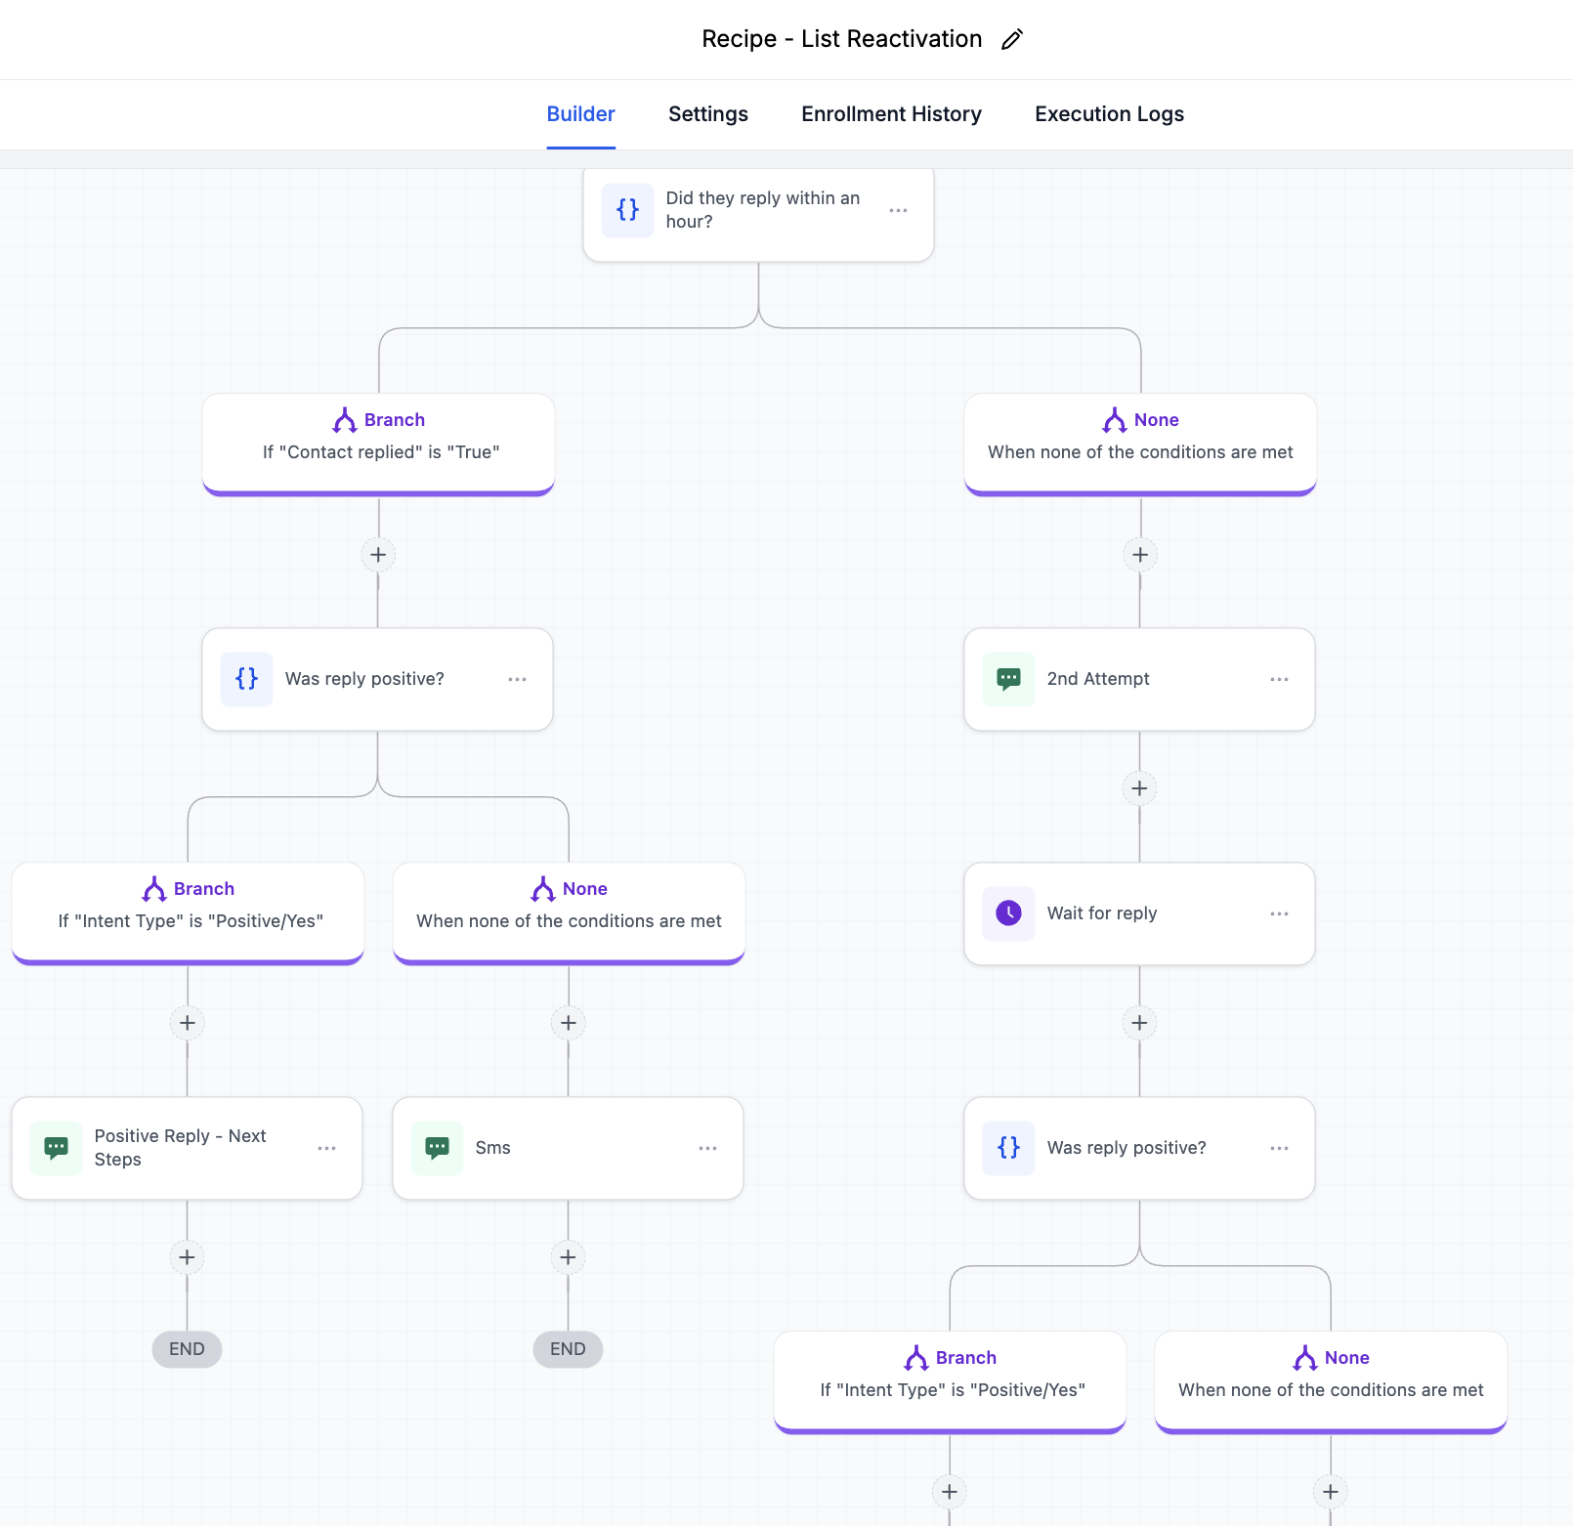Viewport: 1573px width, 1526px height.
Task: Click branch icon on 'Contact replied' Branch card
Action: (x=345, y=420)
